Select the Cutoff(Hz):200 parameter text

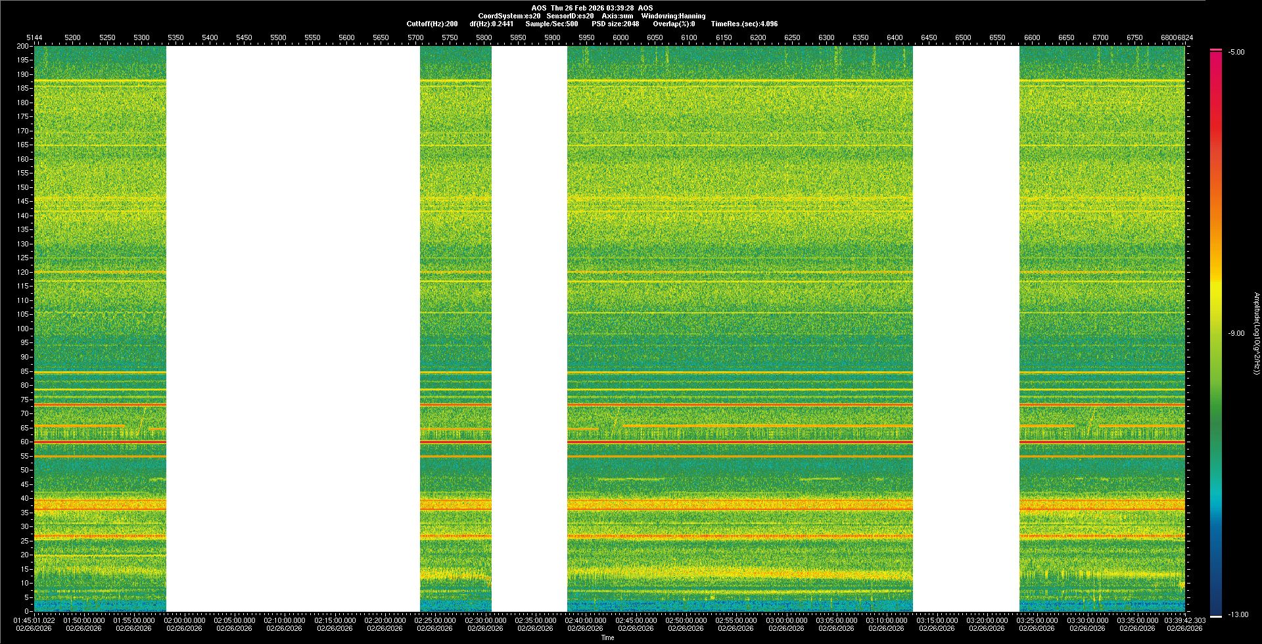point(432,24)
